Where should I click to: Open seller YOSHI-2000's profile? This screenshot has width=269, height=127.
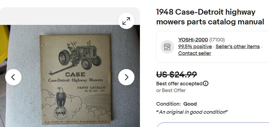193,40
